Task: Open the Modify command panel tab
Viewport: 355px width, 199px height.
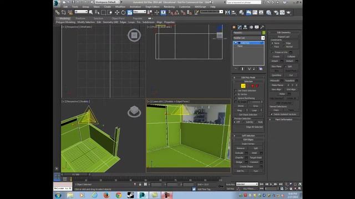Action: point(240,27)
